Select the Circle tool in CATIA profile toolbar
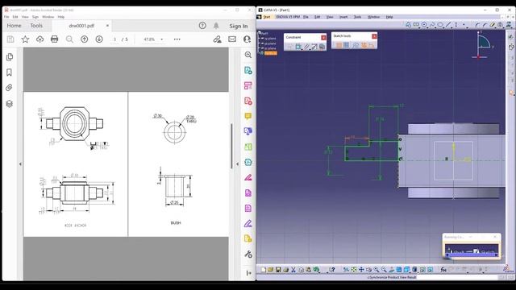This screenshot has height=290, width=516. point(424,25)
